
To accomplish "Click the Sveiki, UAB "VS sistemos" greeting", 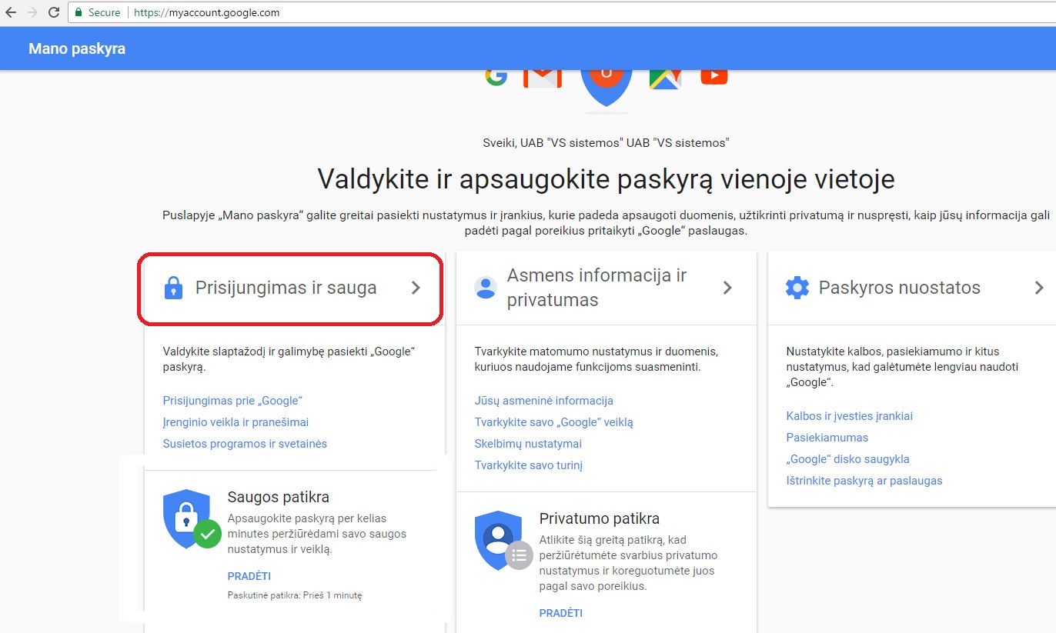I will click(x=606, y=142).
